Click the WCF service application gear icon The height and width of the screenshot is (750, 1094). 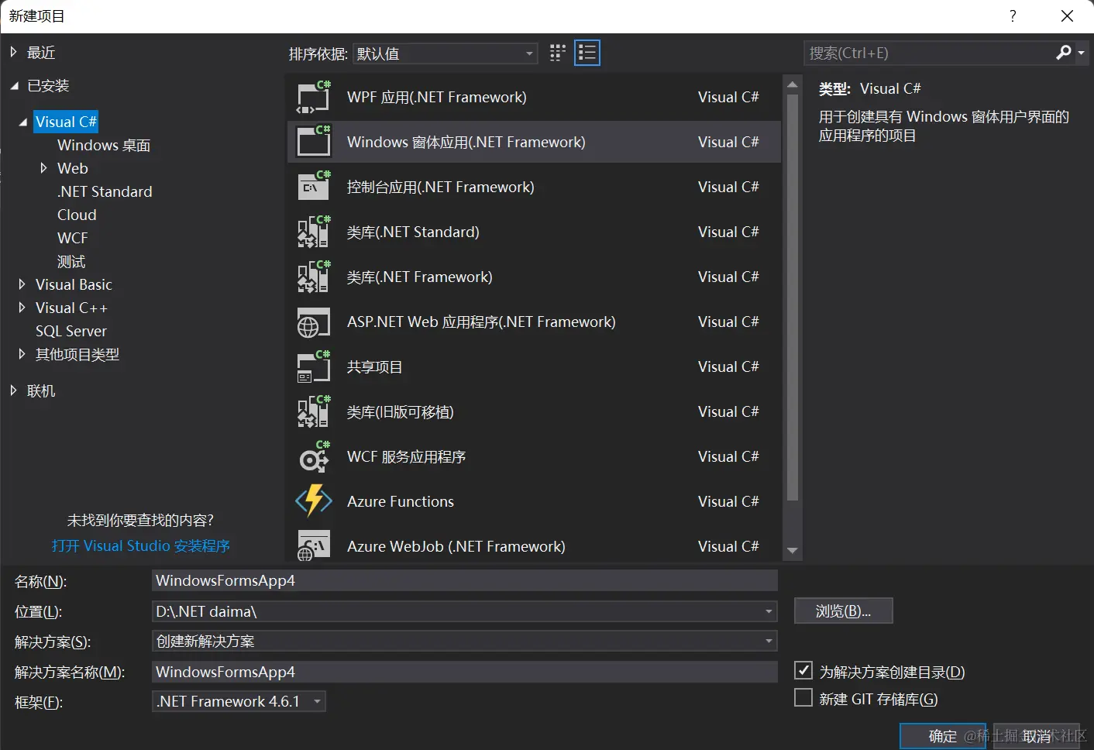314,456
